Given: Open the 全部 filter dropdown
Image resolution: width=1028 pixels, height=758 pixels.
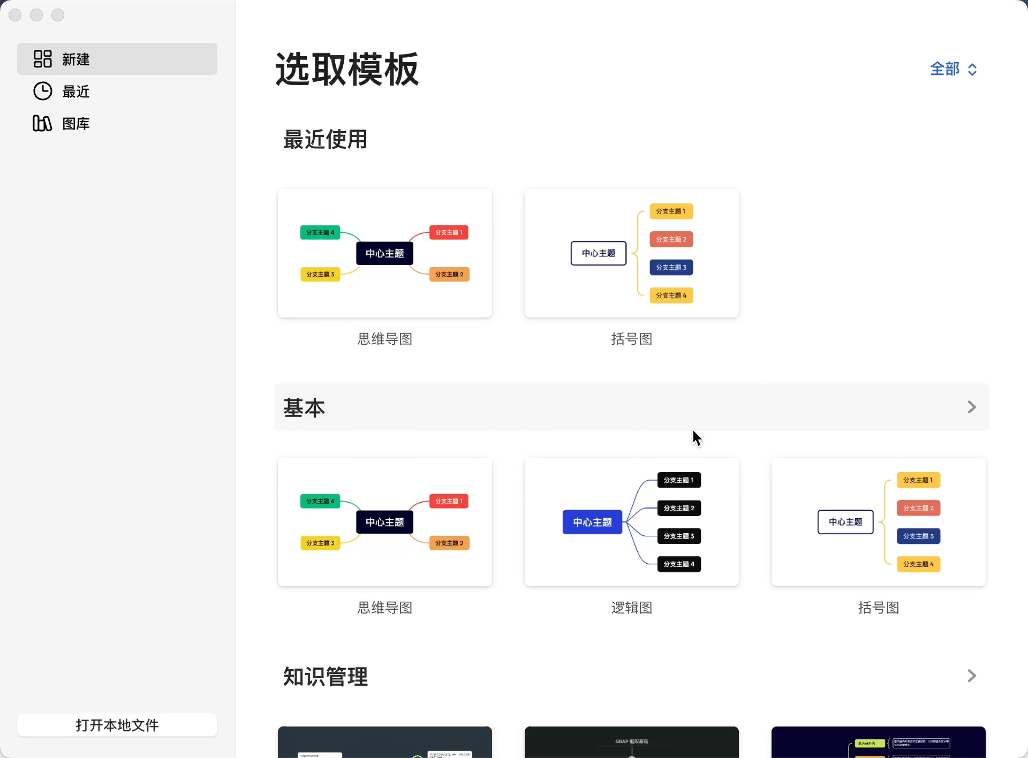Looking at the screenshot, I should 954,69.
